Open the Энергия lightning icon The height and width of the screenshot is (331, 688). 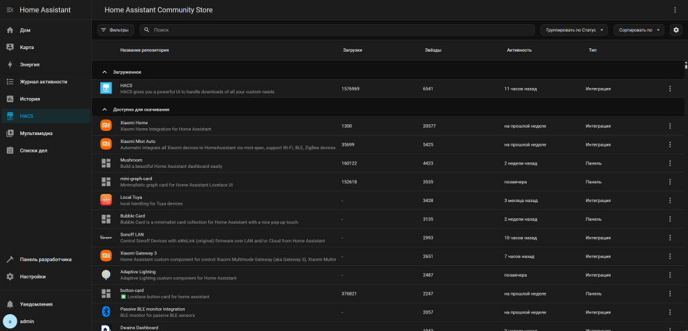click(x=10, y=64)
